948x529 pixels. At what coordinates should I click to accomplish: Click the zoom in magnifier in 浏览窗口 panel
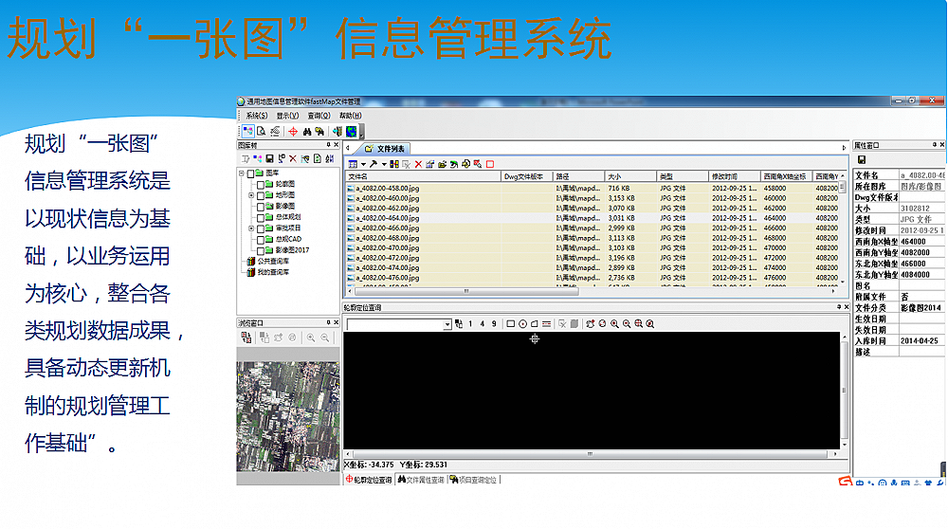coord(311,337)
